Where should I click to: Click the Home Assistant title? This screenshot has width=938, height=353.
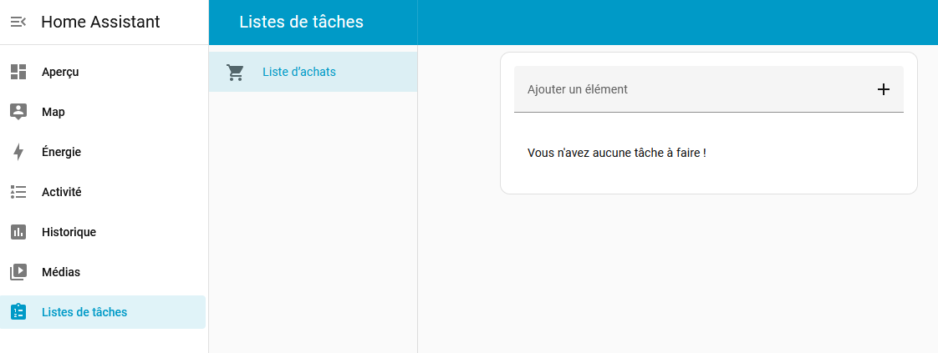100,23
